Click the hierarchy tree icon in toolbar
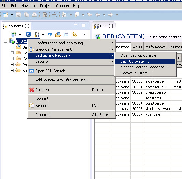Image resolution: width=182 pixels, height=179 pixels. (x=54, y=15)
